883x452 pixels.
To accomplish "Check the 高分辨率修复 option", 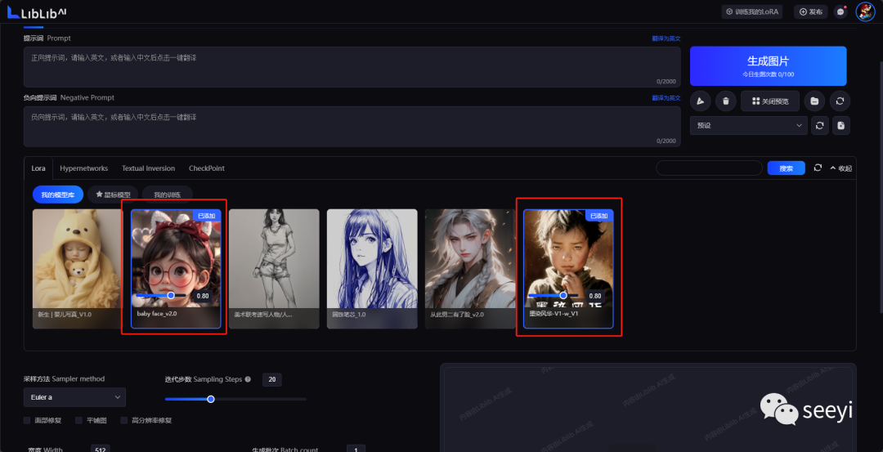I will pos(124,420).
